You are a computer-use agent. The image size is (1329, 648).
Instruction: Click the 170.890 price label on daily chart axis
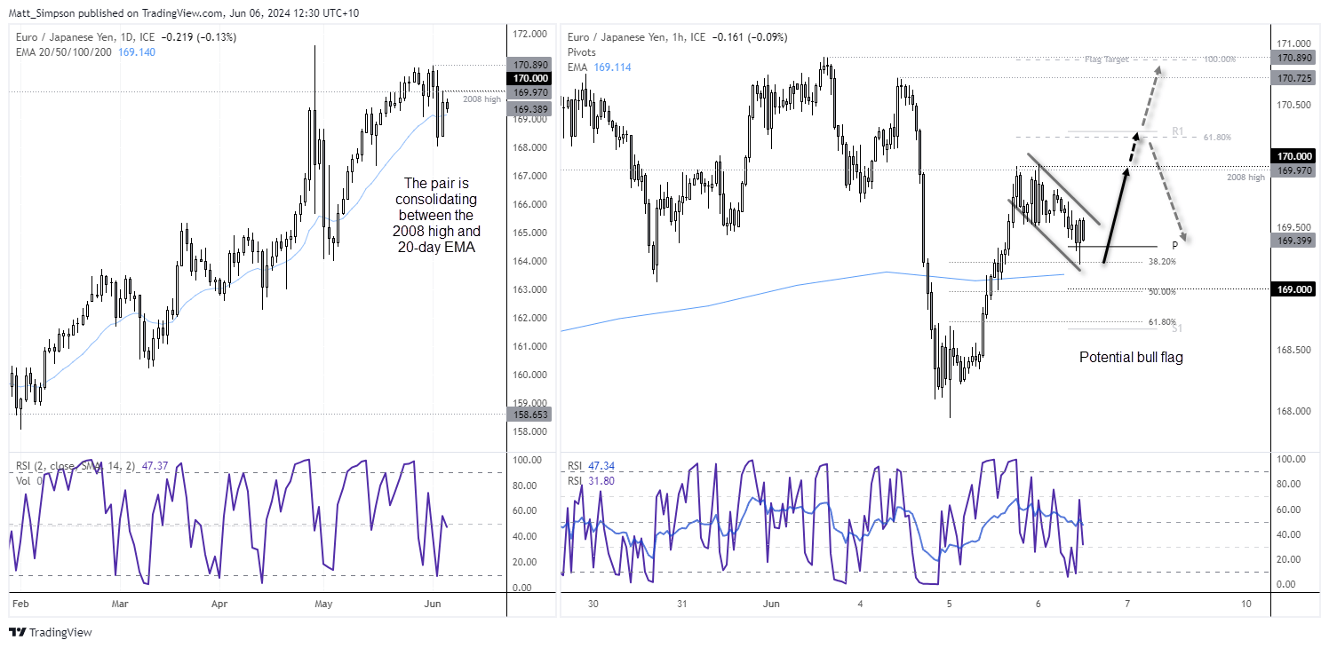pos(529,65)
